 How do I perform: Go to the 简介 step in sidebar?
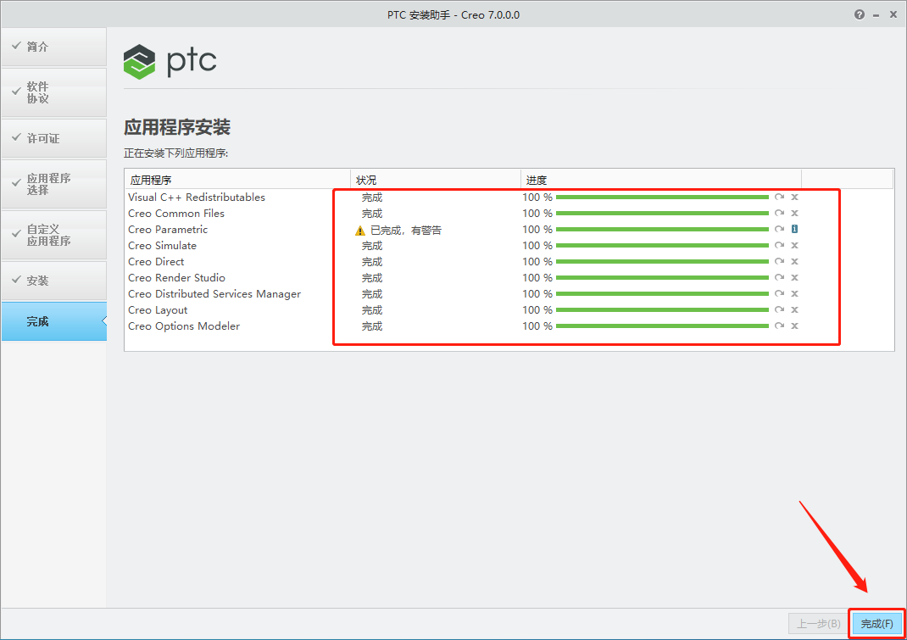click(53, 47)
